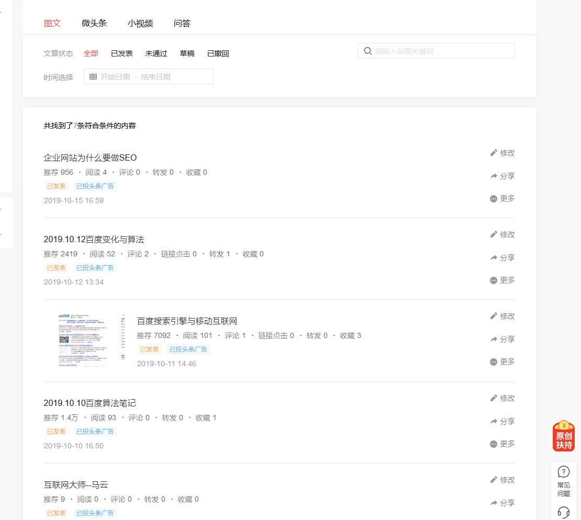The image size is (581, 520).
Task: Click the edit pencil icon for 企业网站为什么要做SEO
Action: coord(493,152)
